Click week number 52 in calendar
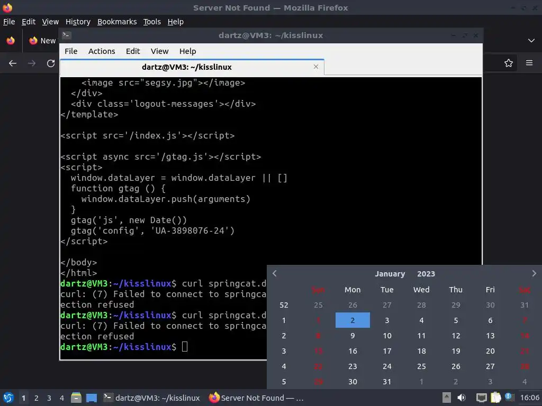This screenshot has height=406, width=542. 284,305
